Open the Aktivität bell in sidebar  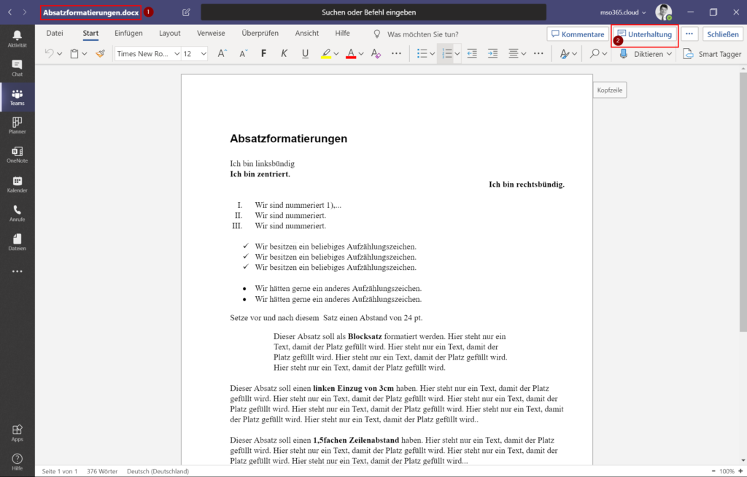pos(18,39)
